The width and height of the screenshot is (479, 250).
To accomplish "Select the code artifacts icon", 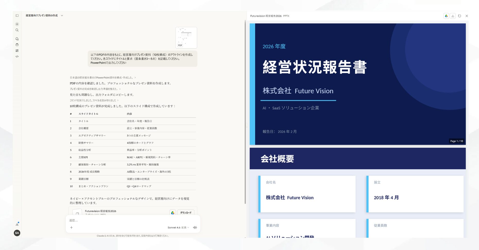I will (17, 57).
